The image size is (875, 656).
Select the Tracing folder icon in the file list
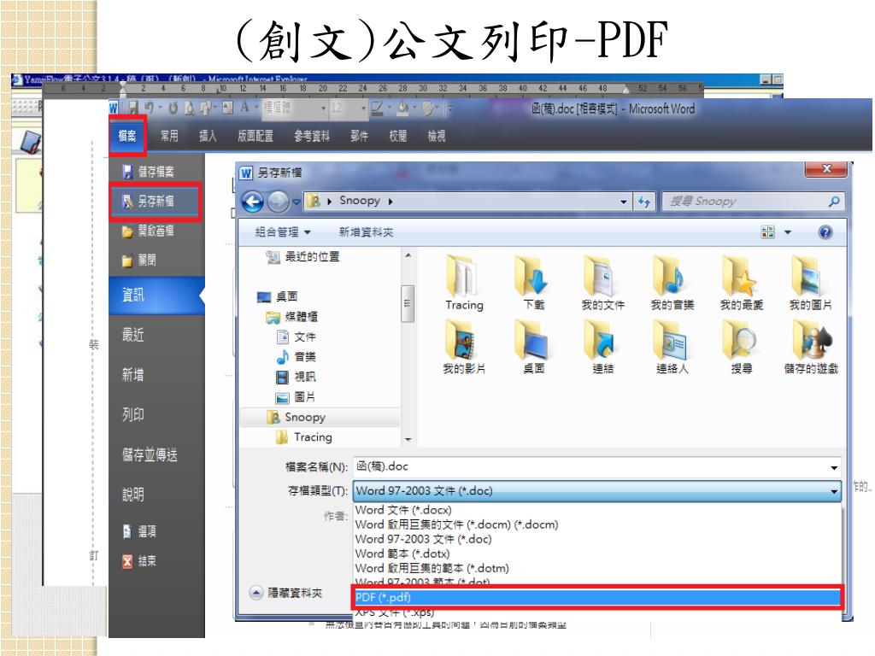click(x=464, y=283)
